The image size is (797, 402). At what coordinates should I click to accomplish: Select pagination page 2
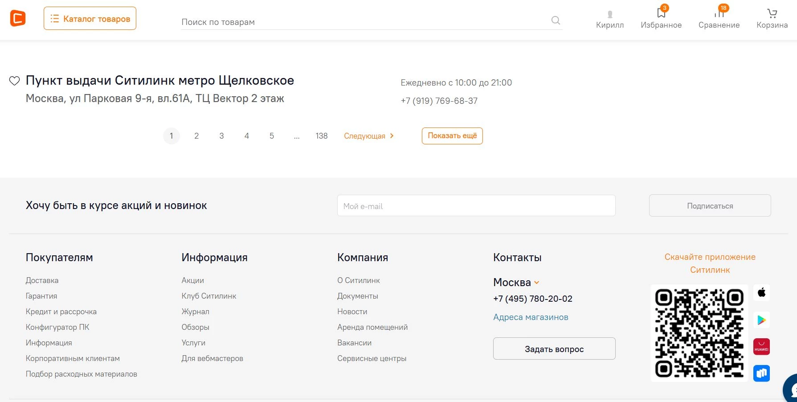[x=196, y=136]
